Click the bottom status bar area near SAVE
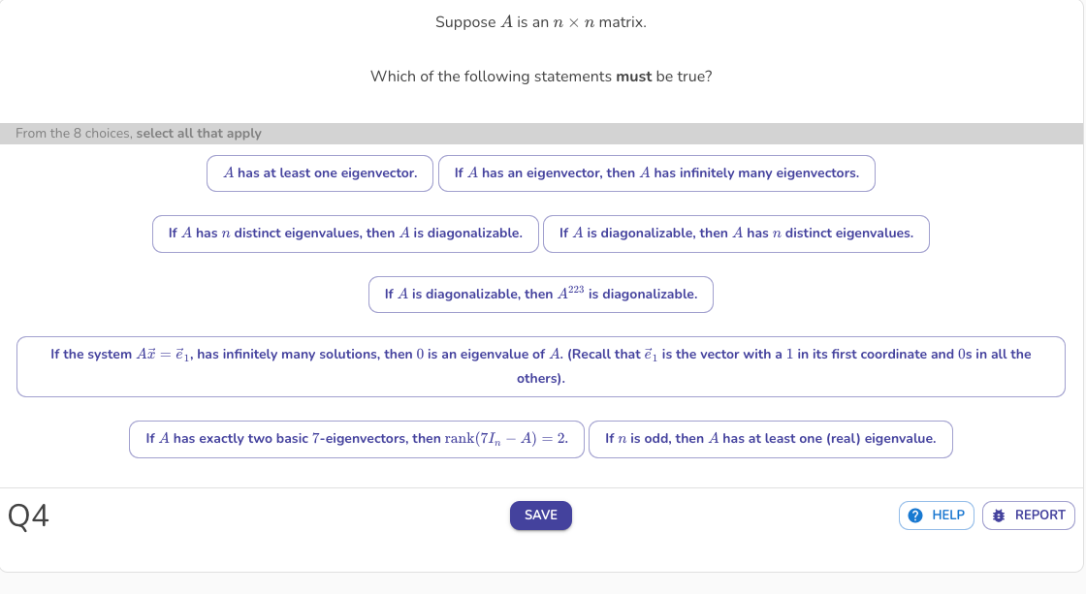 (x=540, y=515)
